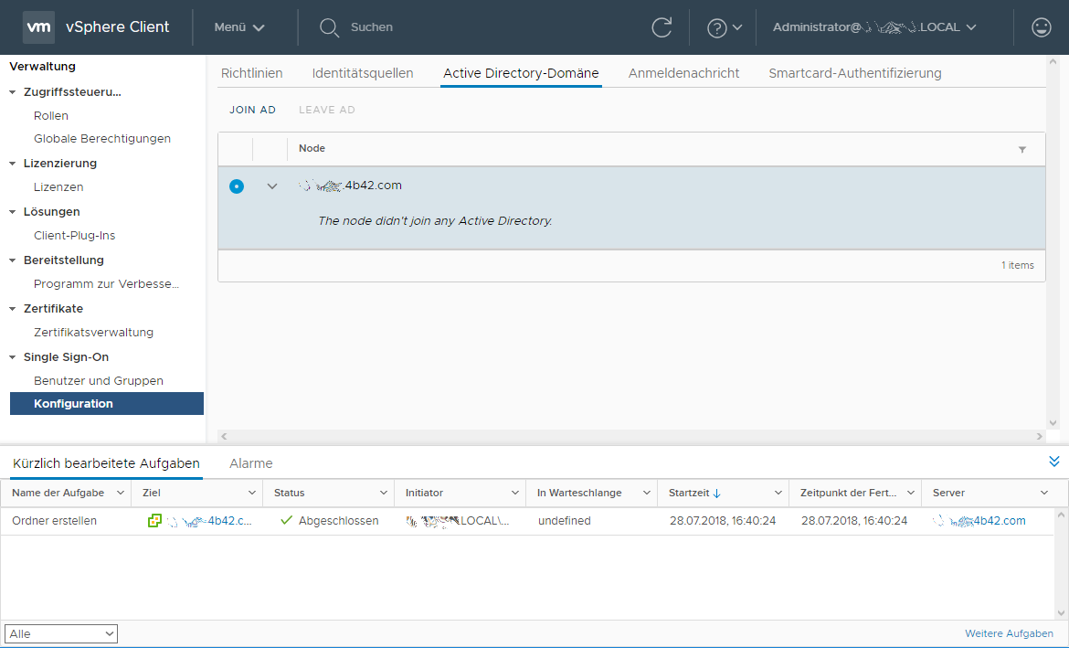
Task: Open the Administrator user dropdown
Action: 874,27
